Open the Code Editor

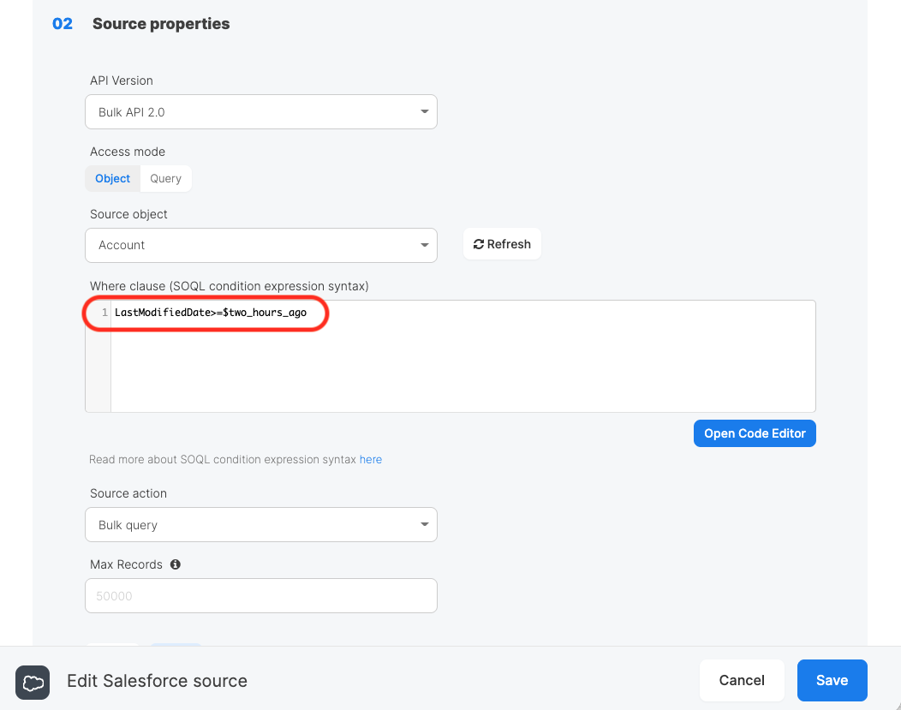755,433
